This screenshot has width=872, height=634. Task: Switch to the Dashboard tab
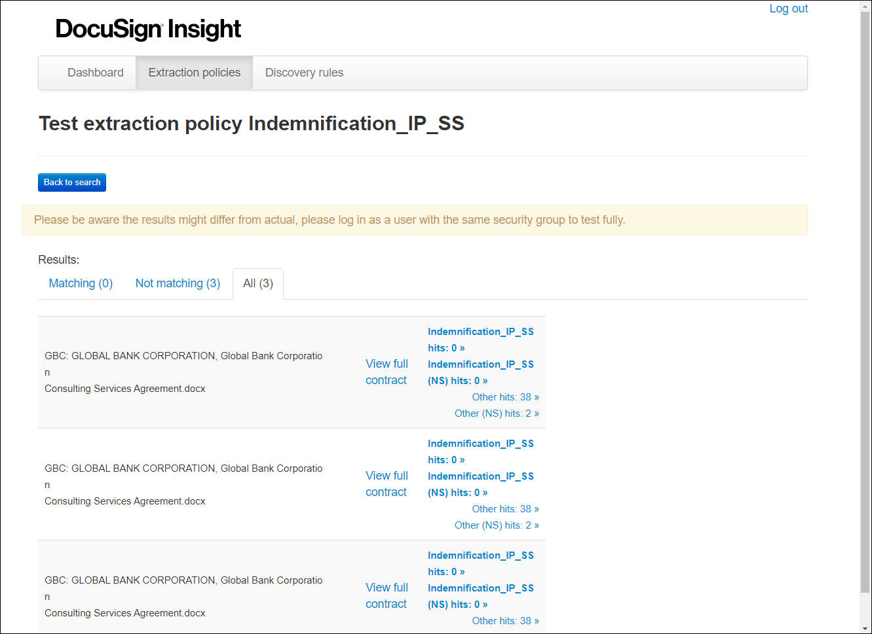(x=95, y=72)
